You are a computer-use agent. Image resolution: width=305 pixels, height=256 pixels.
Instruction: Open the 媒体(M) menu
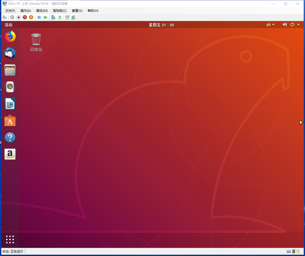click(42, 11)
